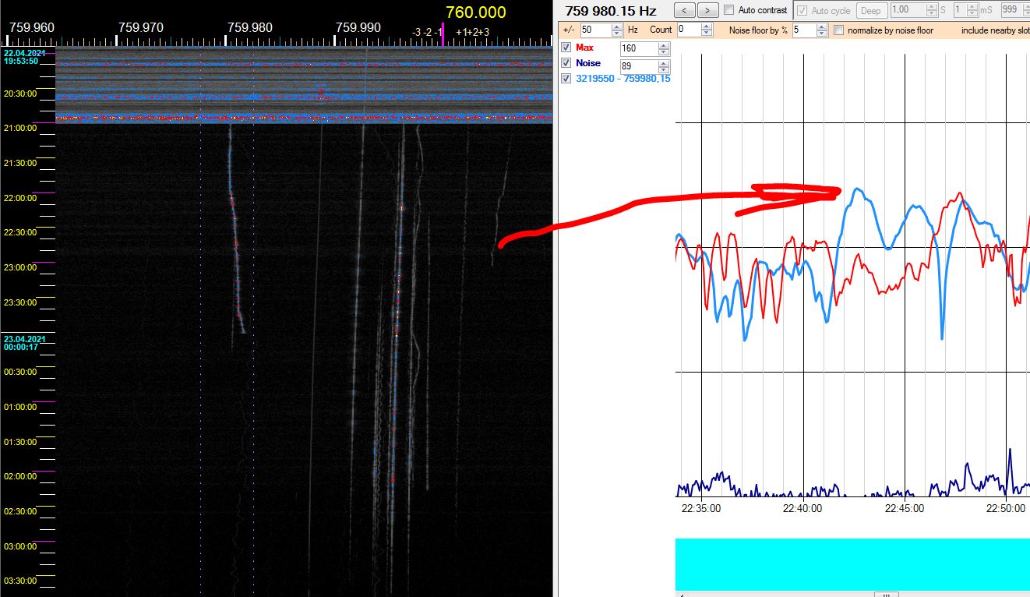Enable the Auto contrast checkbox
The image size is (1030, 597).
point(729,10)
